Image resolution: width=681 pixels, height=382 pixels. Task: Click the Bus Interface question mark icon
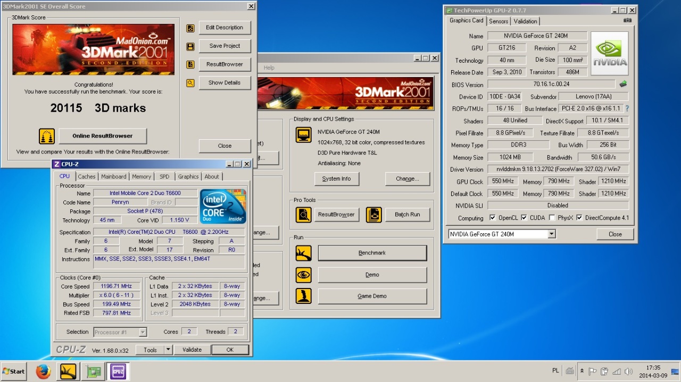pos(627,108)
